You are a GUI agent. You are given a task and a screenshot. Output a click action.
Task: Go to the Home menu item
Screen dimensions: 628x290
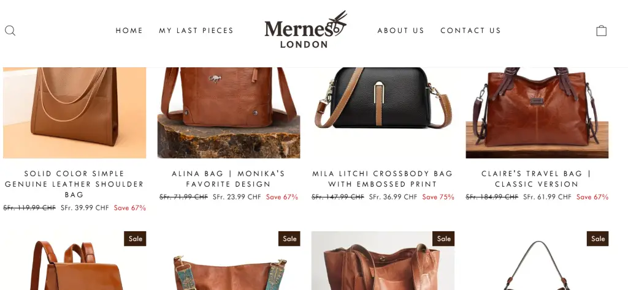point(129,31)
